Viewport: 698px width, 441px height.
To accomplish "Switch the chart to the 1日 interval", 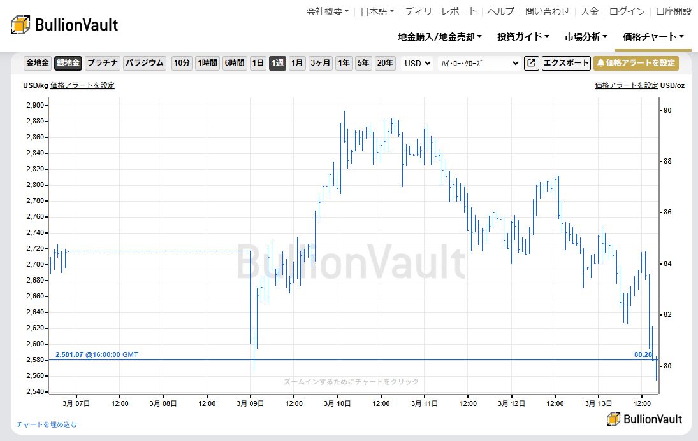I will (258, 63).
